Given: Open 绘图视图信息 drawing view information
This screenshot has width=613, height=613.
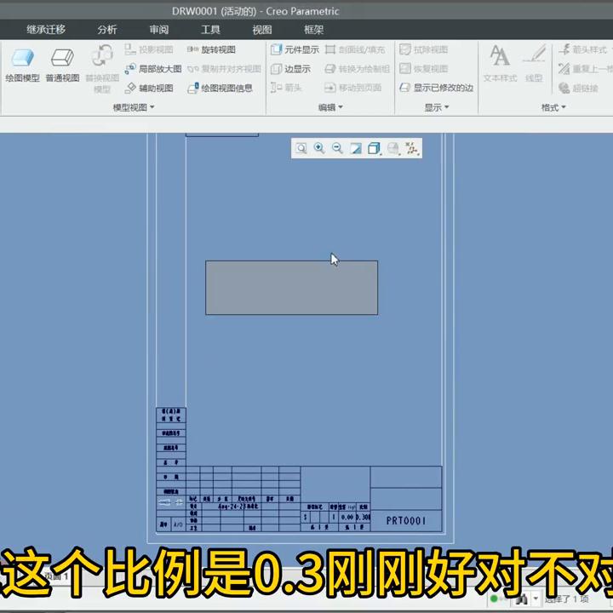Looking at the screenshot, I should click(220, 88).
